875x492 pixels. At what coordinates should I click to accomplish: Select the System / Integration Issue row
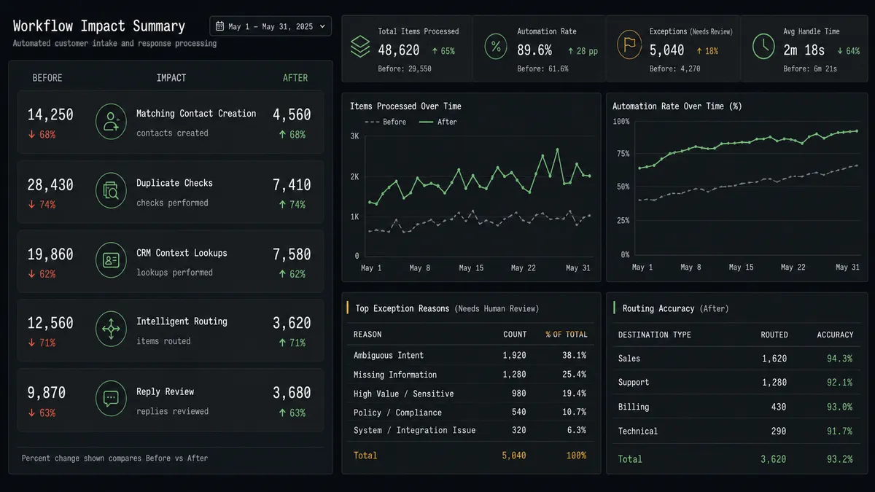point(470,430)
